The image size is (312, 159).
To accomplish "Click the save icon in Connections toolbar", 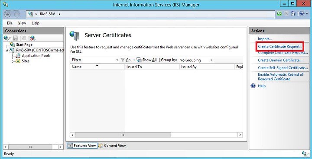I will coord(15,38).
